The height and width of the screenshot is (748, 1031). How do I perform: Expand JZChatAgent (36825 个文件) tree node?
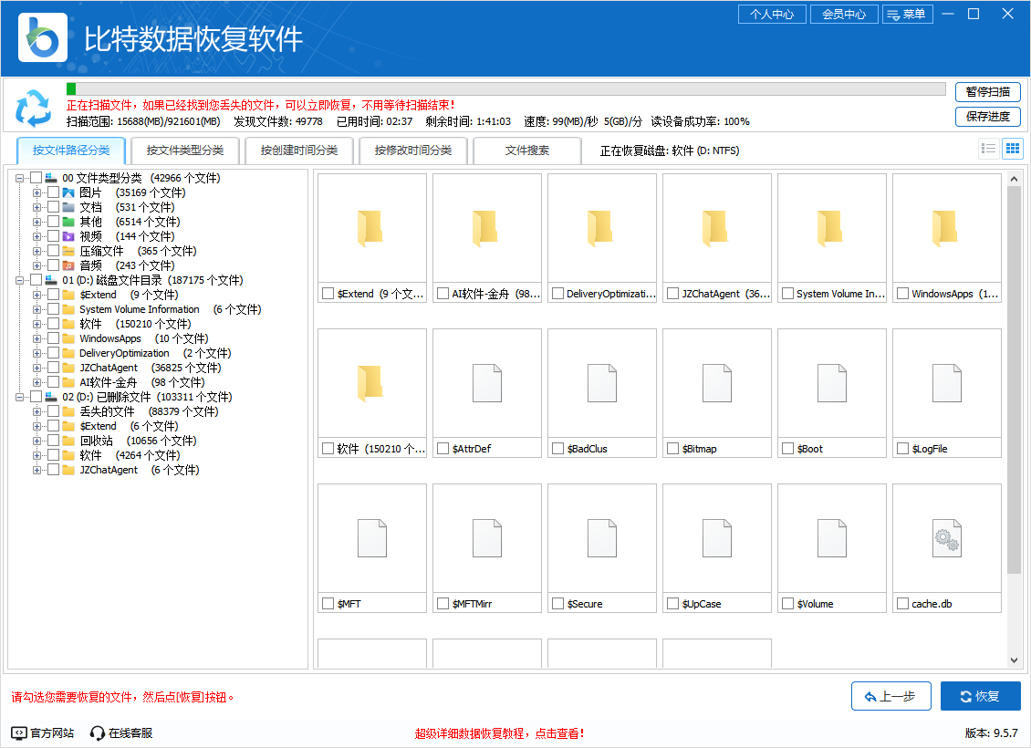(x=37, y=369)
